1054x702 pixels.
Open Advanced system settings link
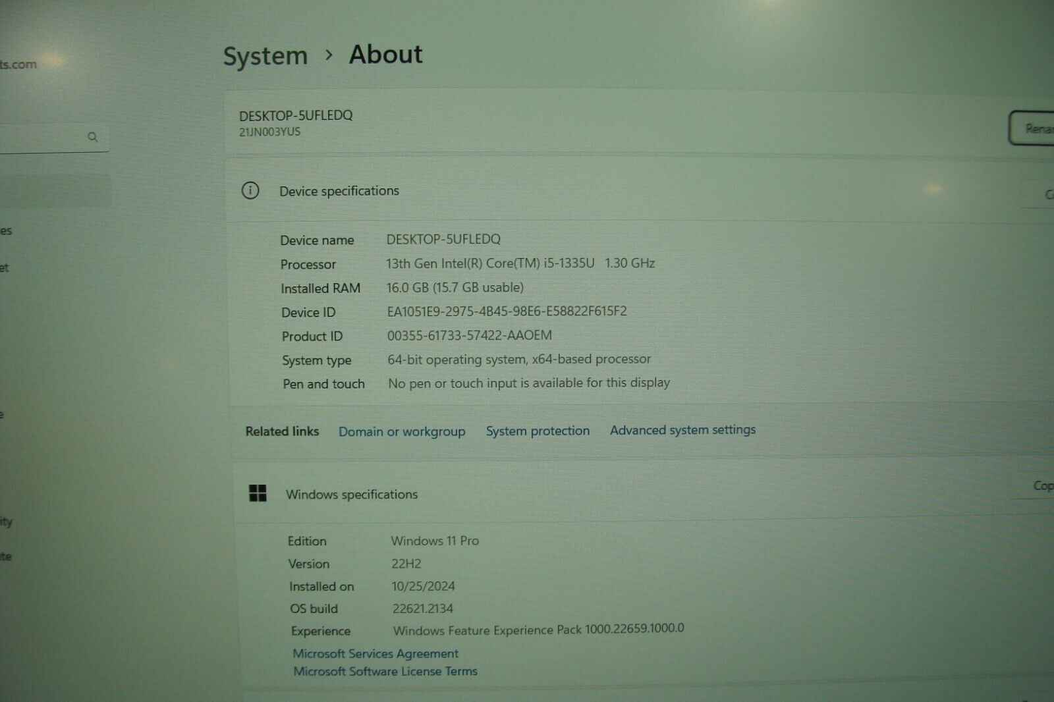(682, 430)
